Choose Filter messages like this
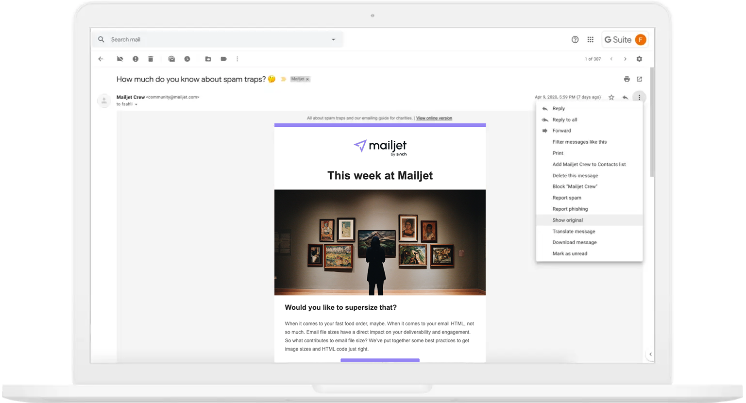Viewport: 746px width, 403px height. (589, 142)
